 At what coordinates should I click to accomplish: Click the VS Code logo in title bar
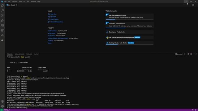pyautogui.click(x=2, y=2)
